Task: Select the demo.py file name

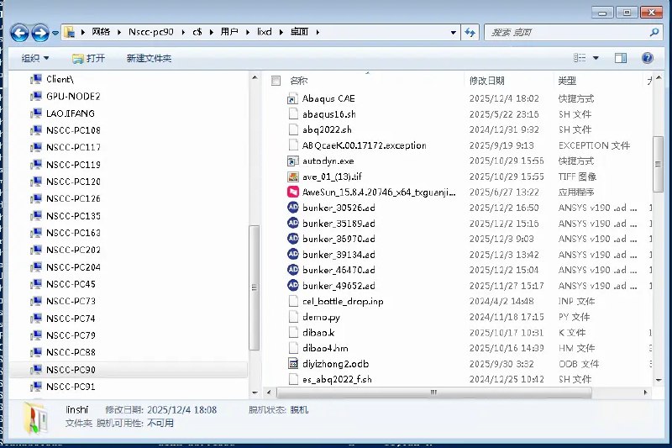Action: (x=321, y=317)
